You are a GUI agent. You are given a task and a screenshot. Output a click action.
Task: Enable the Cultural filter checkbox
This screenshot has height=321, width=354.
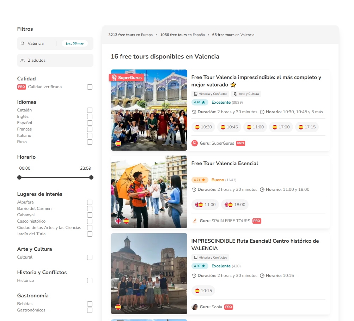(90, 257)
